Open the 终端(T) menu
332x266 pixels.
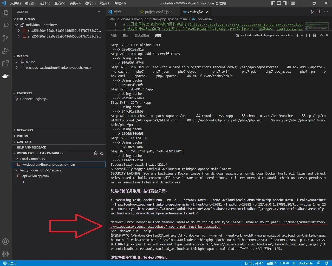(x=105, y=3)
